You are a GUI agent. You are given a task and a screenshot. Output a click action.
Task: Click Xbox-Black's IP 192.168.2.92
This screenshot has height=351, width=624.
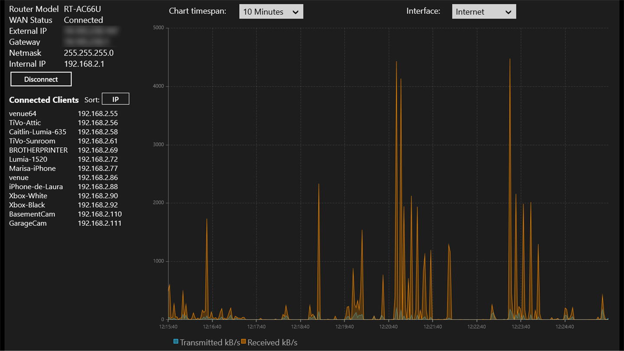pos(98,205)
